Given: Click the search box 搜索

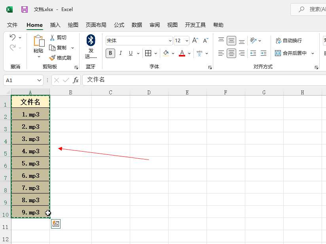Looking at the screenshot, I should (x=308, y=9).
